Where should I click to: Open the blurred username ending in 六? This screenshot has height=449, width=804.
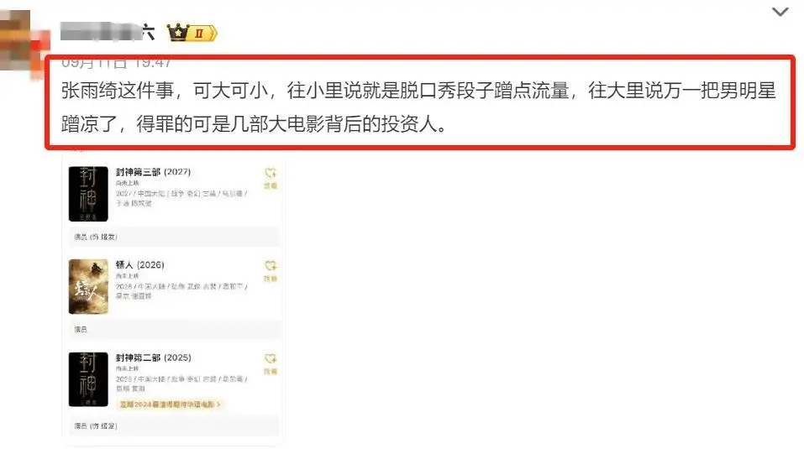coord(108,32)
